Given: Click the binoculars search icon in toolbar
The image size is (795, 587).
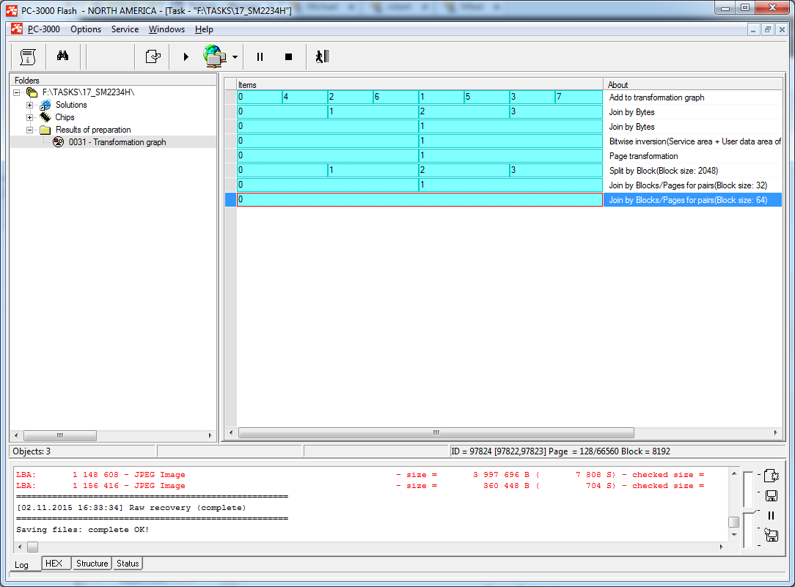Looking at the screenshot, I should point(62,56).
